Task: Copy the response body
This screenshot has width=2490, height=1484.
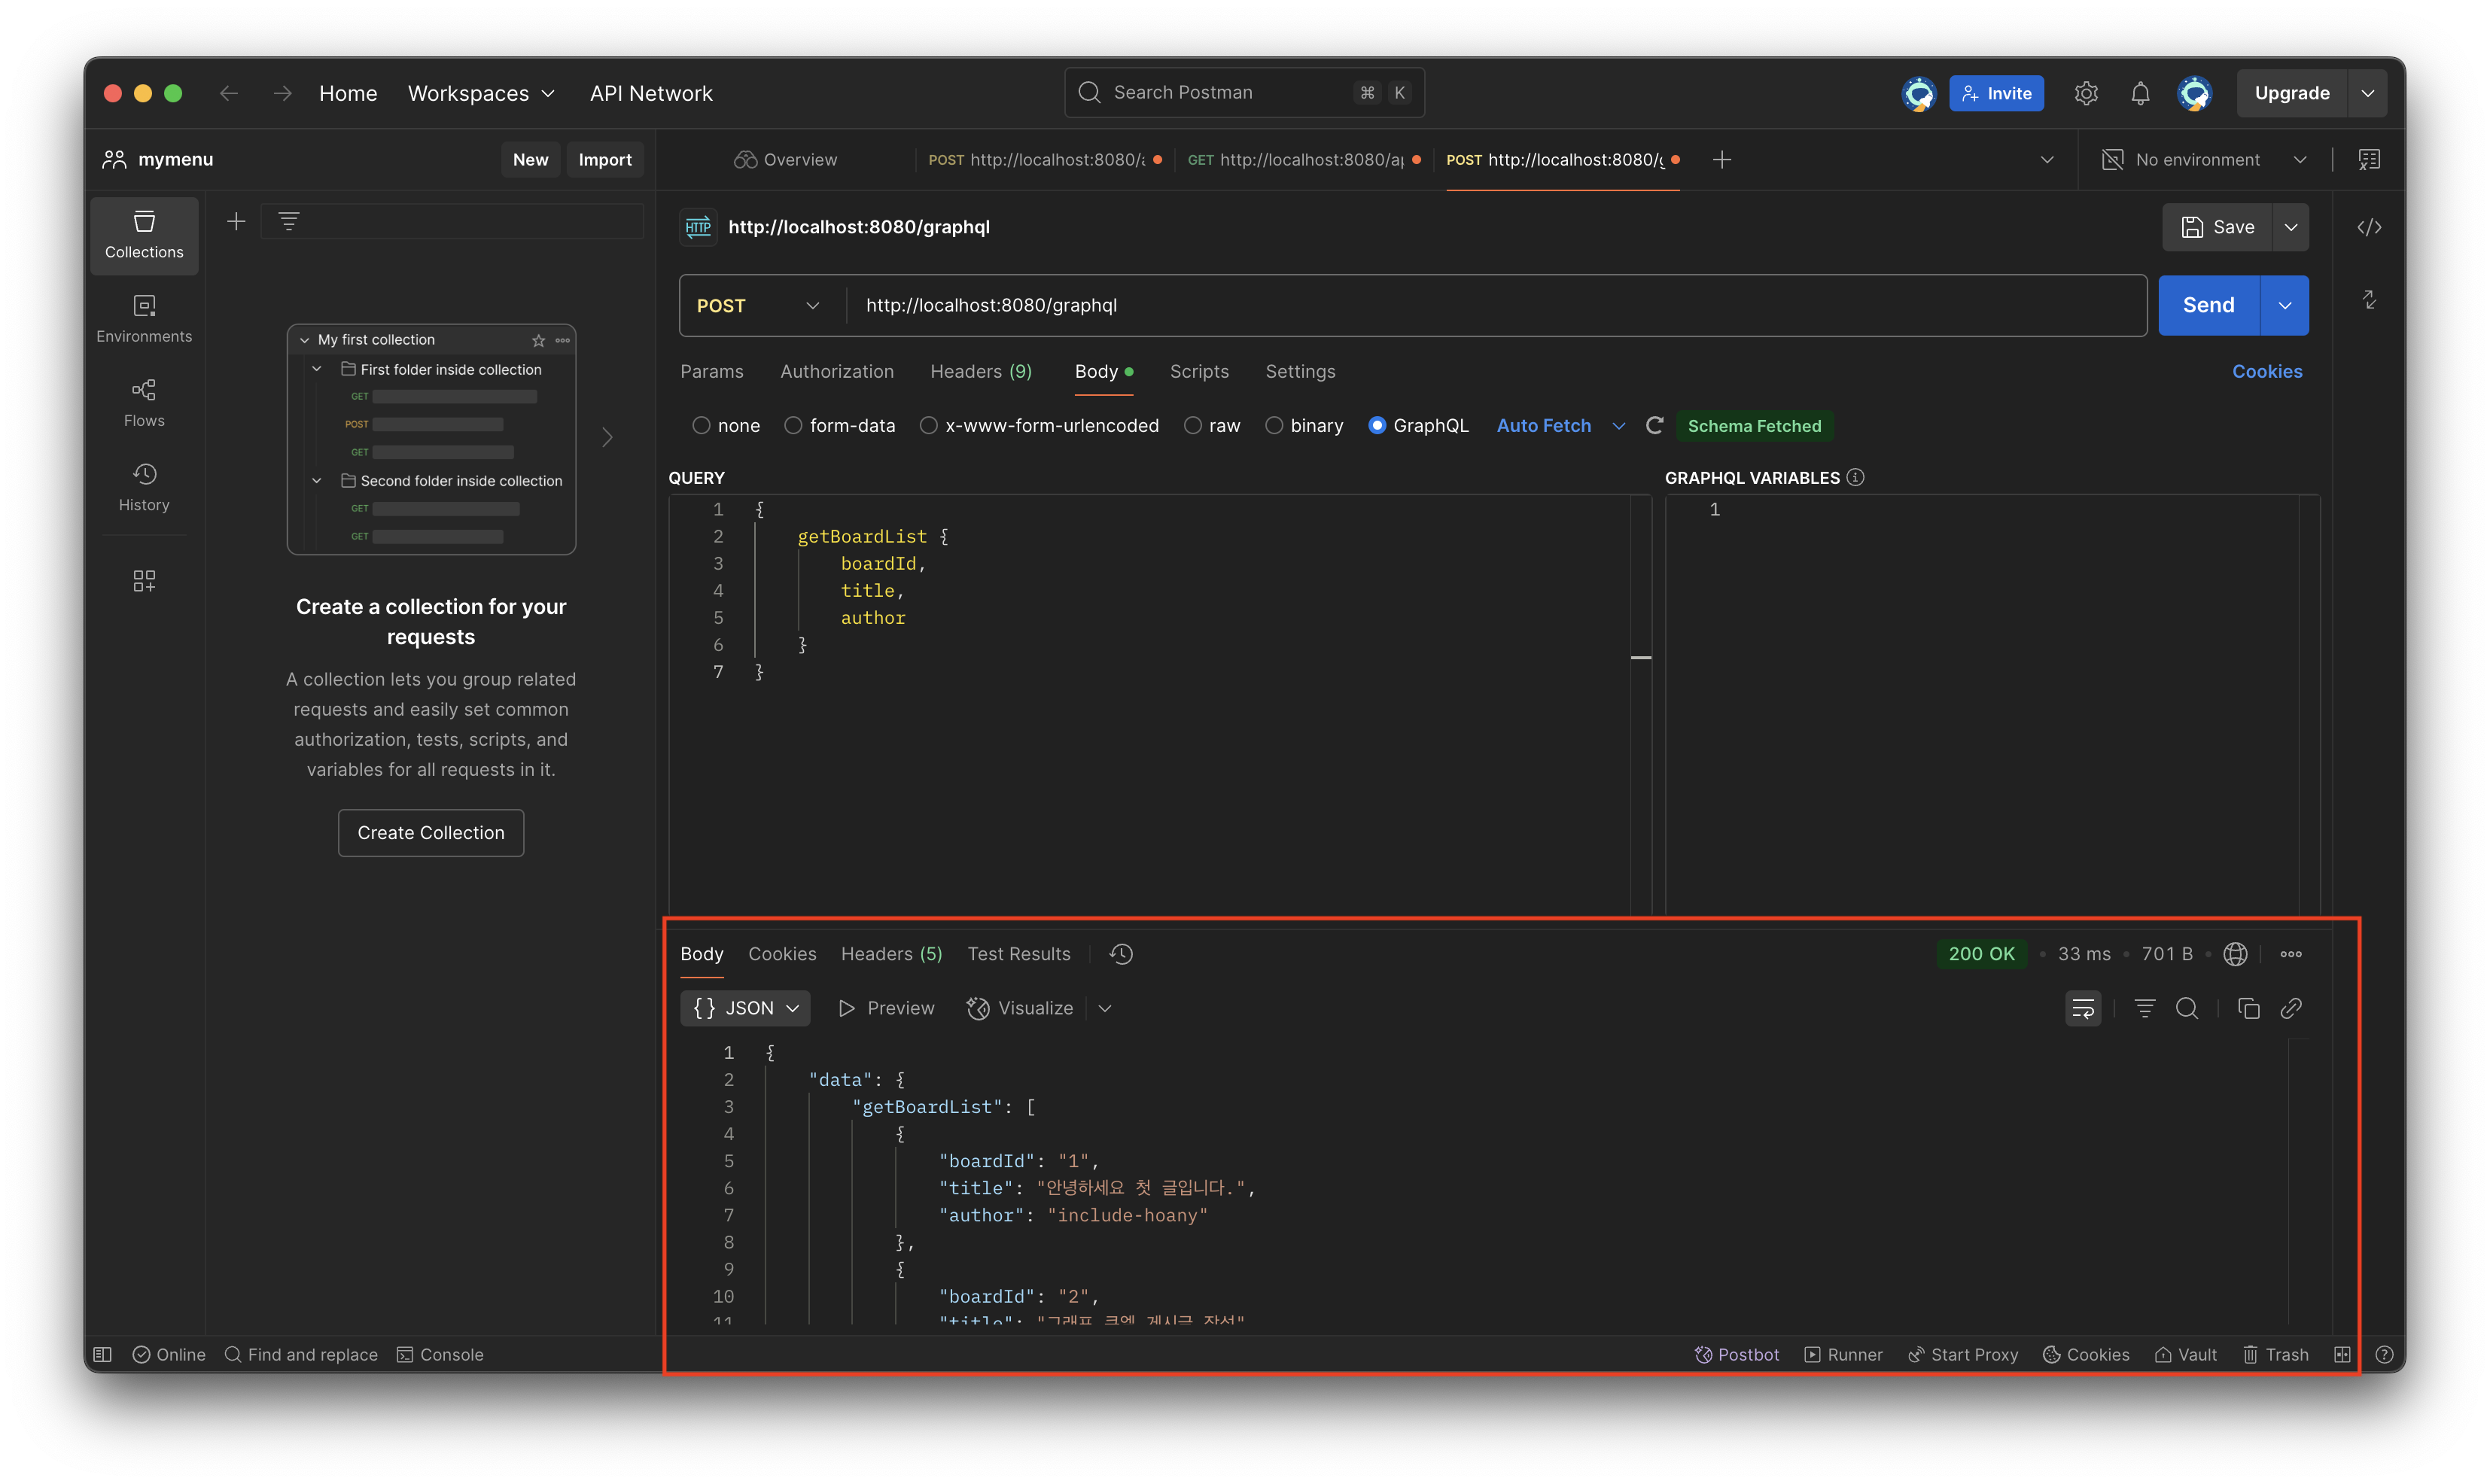Action: coord(2248,1008)
